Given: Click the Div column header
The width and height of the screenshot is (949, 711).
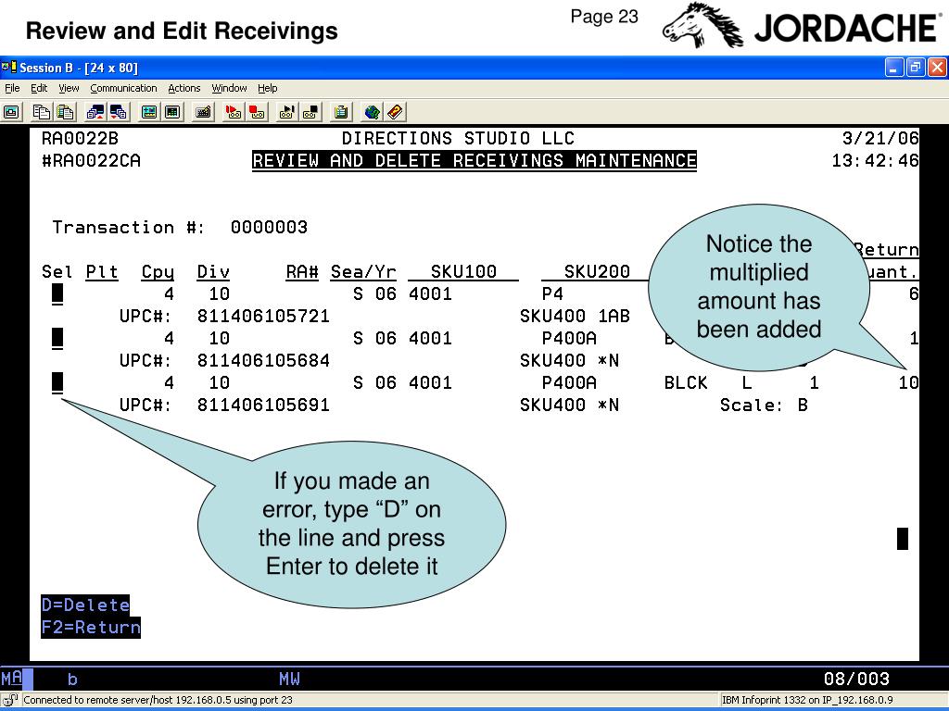Looking at the screenshot, I should click(x=213, y=272).
